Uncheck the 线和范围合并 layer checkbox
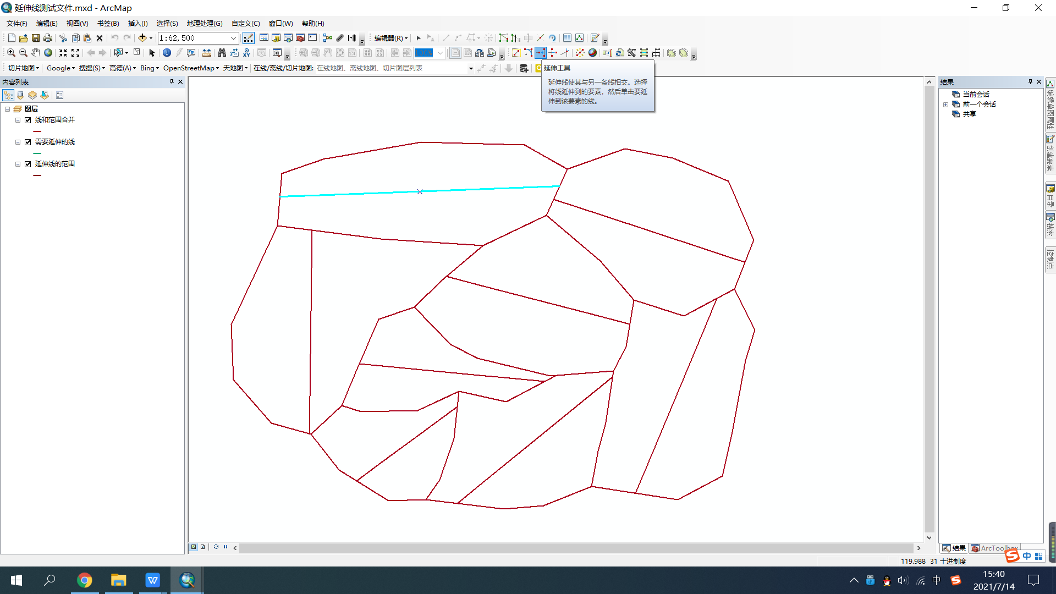 click(x=28, y=120)
